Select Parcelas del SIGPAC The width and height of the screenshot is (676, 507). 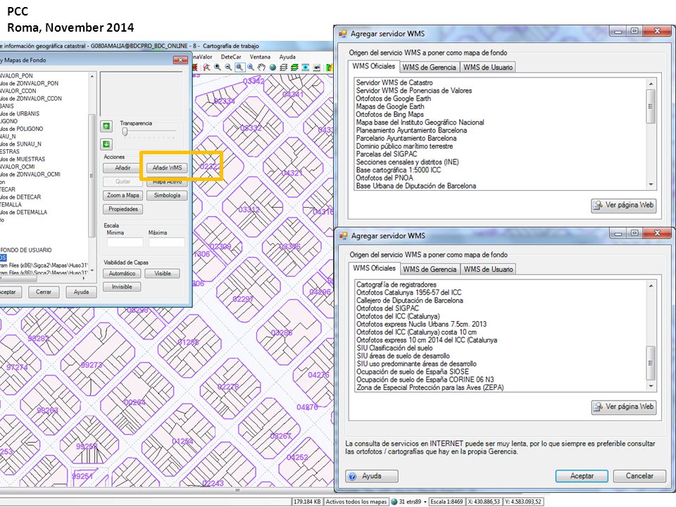tap(387, 154)
